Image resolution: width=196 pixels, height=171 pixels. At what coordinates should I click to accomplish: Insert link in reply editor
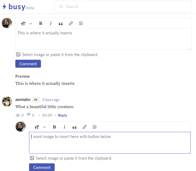85,127
